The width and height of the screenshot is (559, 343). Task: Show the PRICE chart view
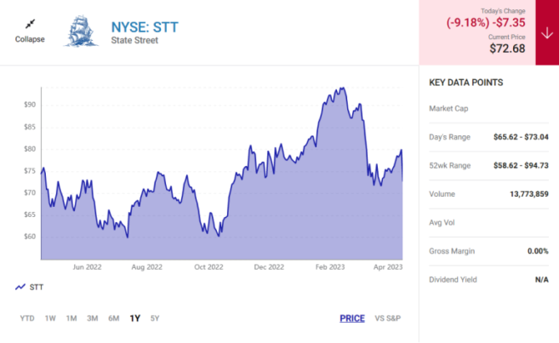352,318
